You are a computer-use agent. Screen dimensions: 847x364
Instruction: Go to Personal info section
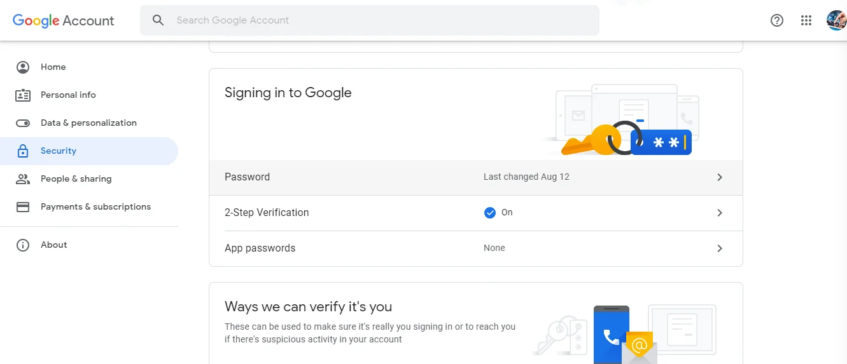(x=68, y=95)
